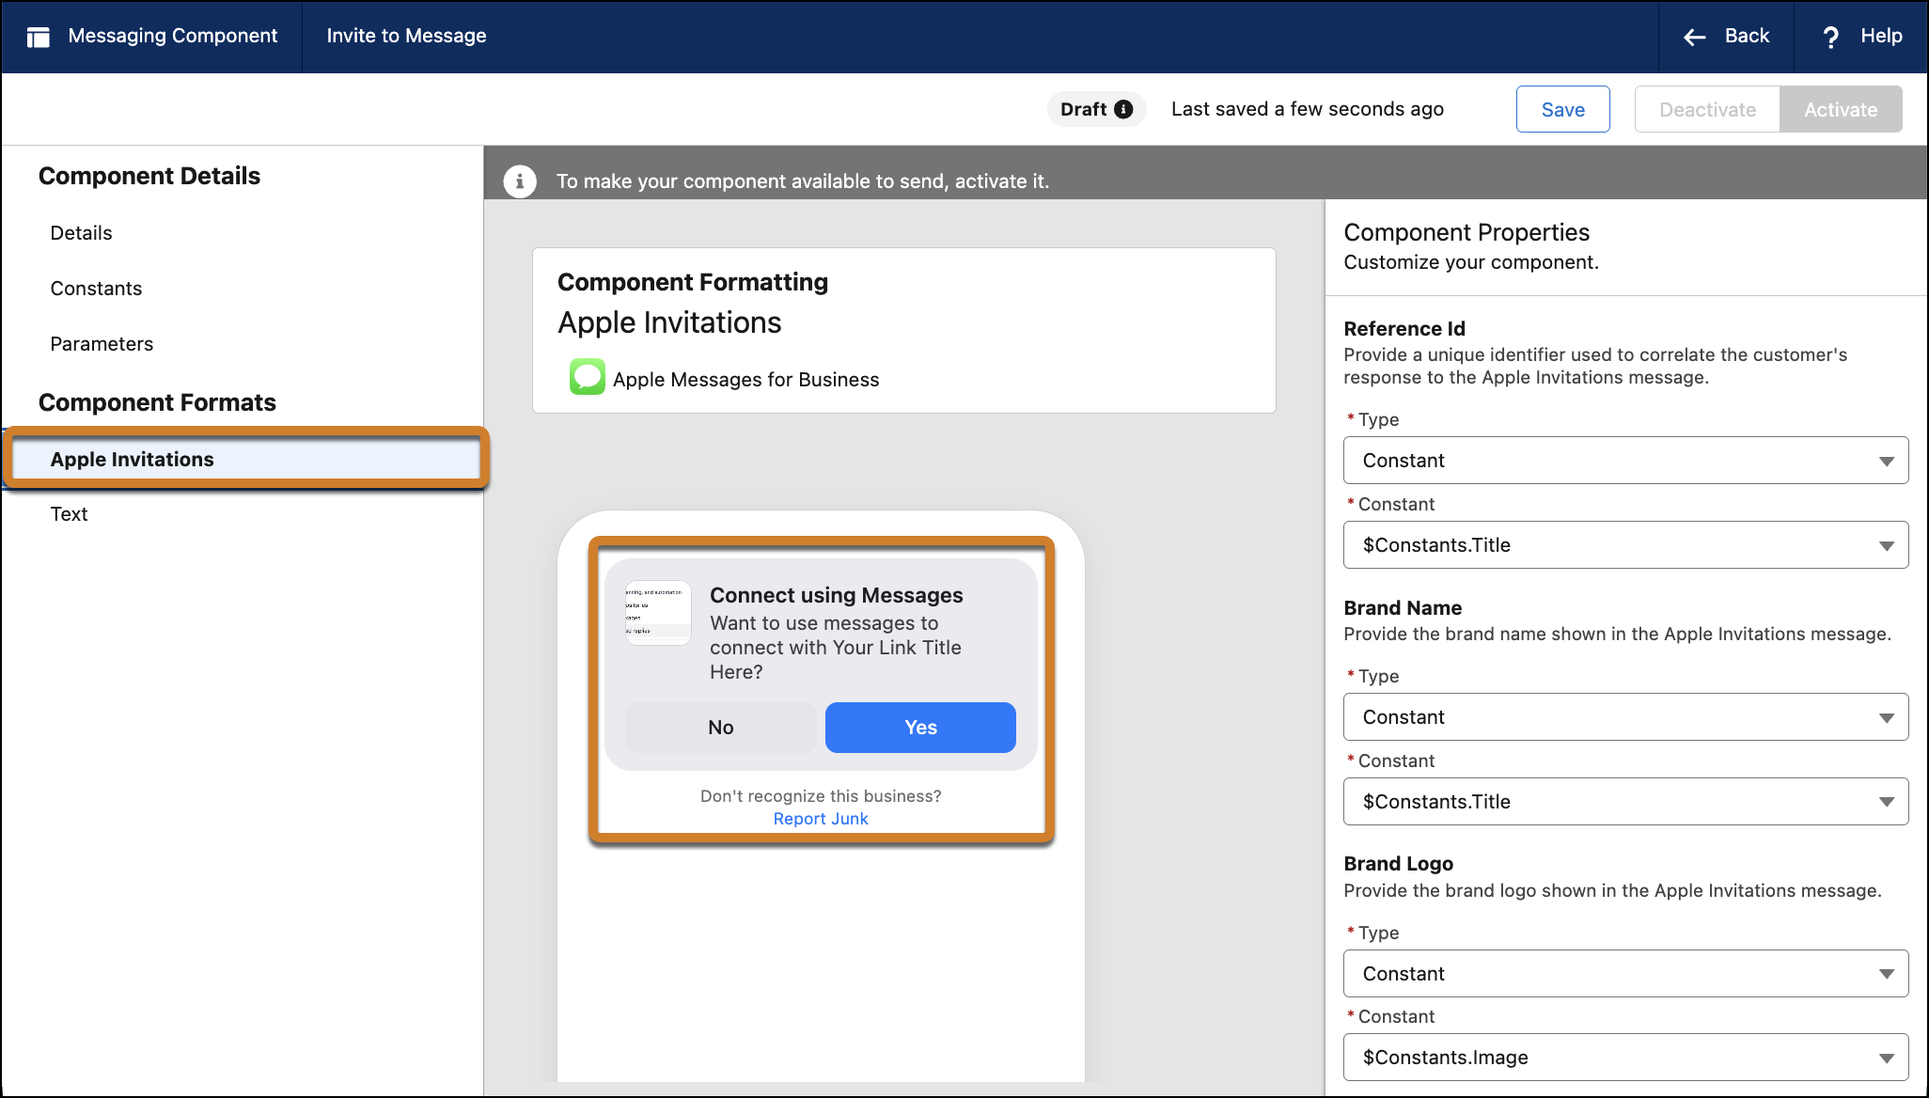Click the brand logo thumbnail in preview
This screenshot has width=1929, height=1098.
tap(658, 613)
